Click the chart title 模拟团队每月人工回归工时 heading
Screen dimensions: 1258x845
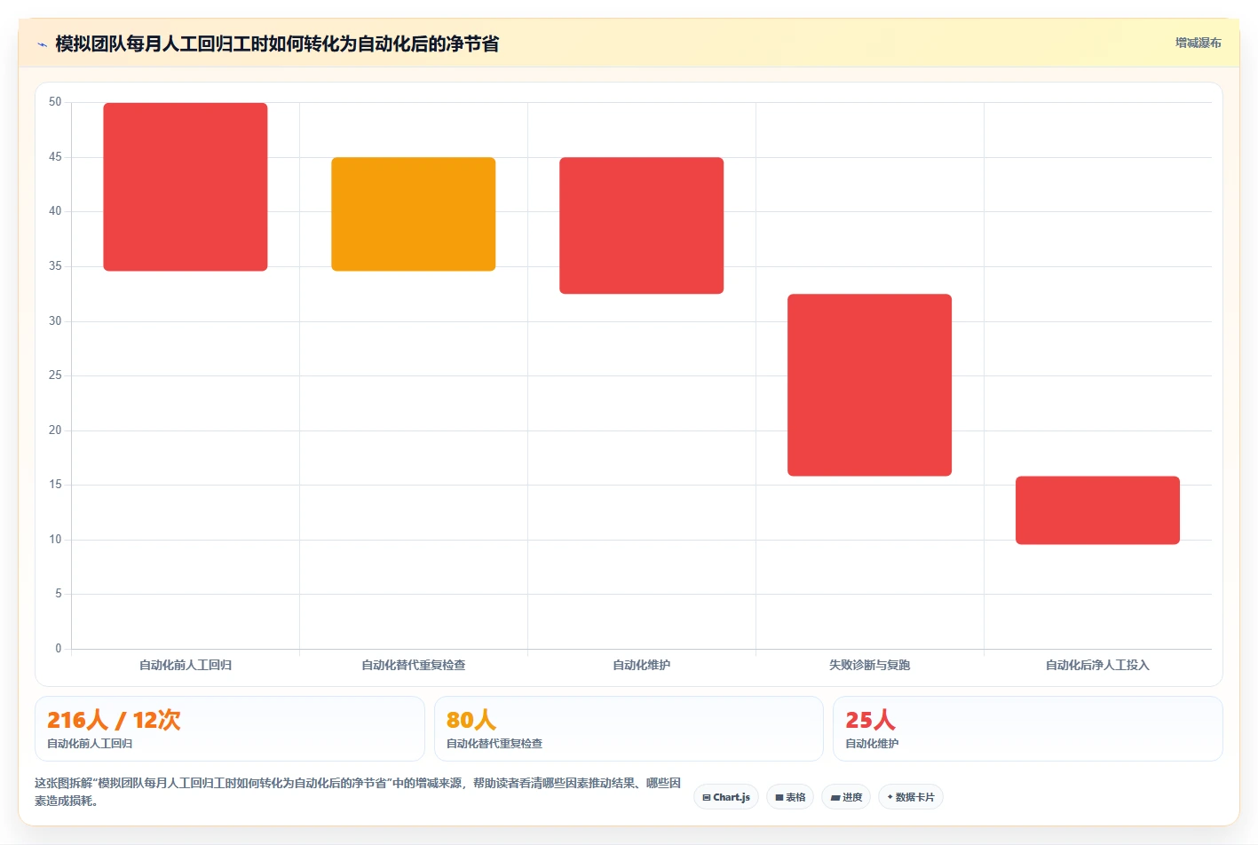click(x=277, y=43)
